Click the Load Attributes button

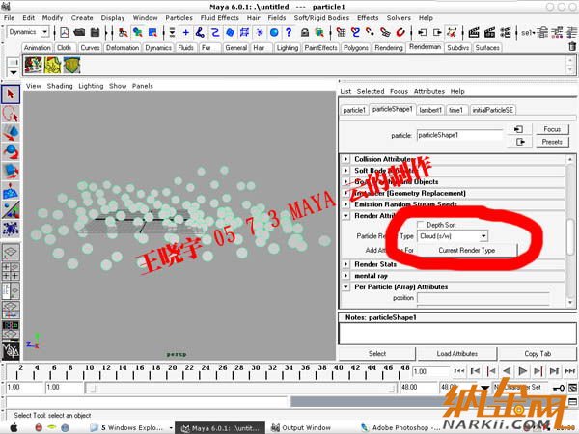[x=456, y=354]
